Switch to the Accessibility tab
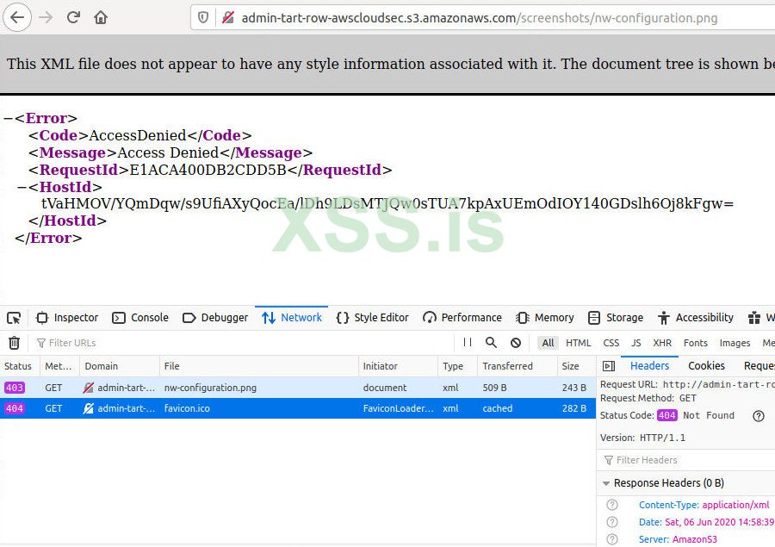This screenshot has width=775, height=547. click(696, 318)
